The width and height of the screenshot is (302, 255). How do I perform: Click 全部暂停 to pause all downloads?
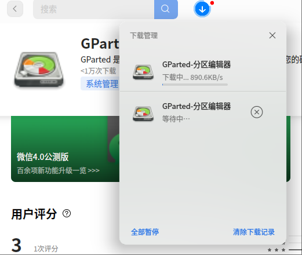tap(145, 232)
